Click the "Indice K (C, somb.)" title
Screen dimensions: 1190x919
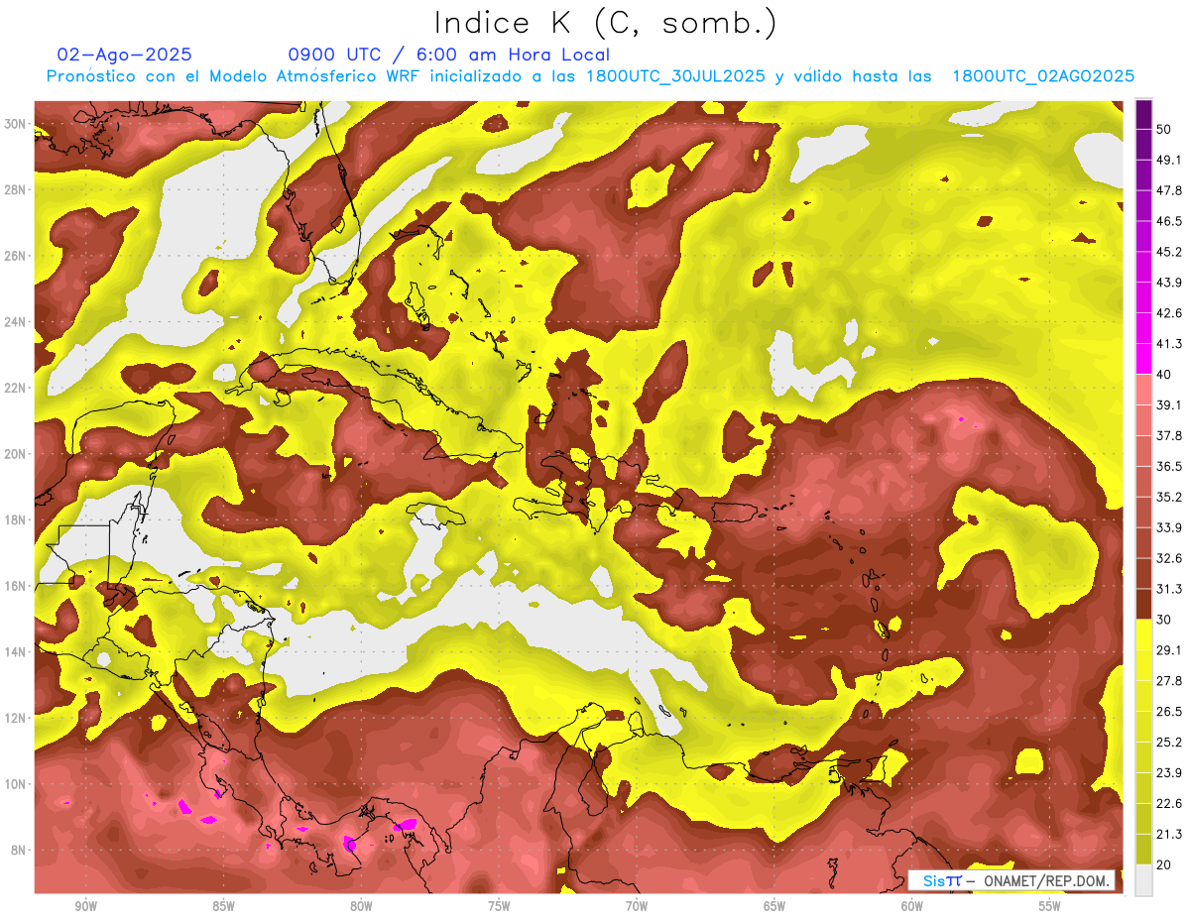pyautogui.click(x=605, y=23)
